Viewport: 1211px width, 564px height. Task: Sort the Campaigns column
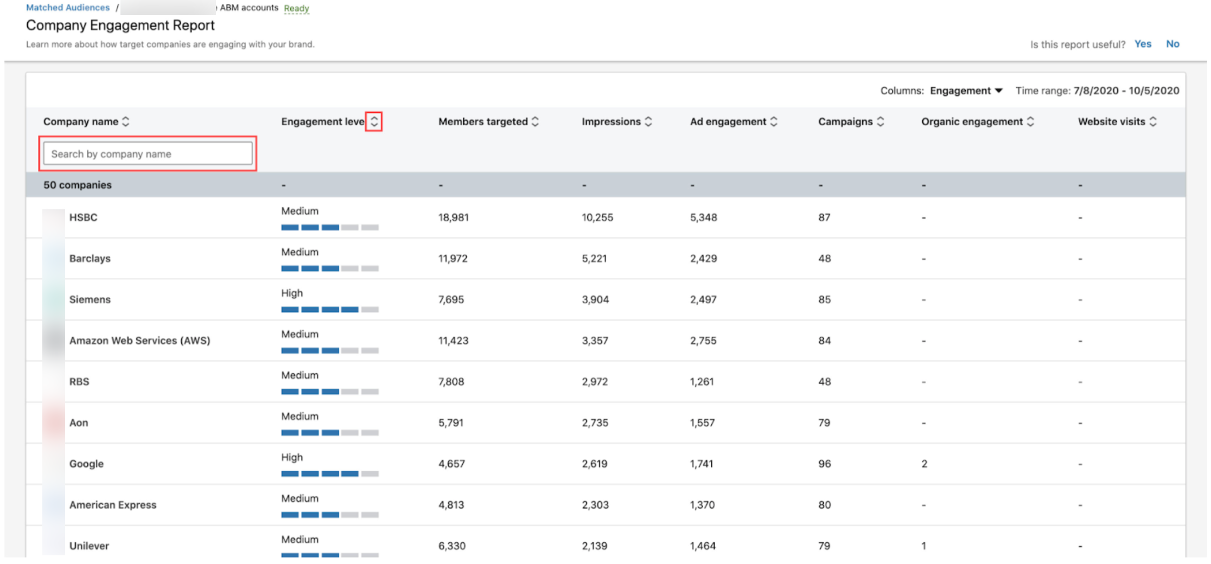pos(879,121)
